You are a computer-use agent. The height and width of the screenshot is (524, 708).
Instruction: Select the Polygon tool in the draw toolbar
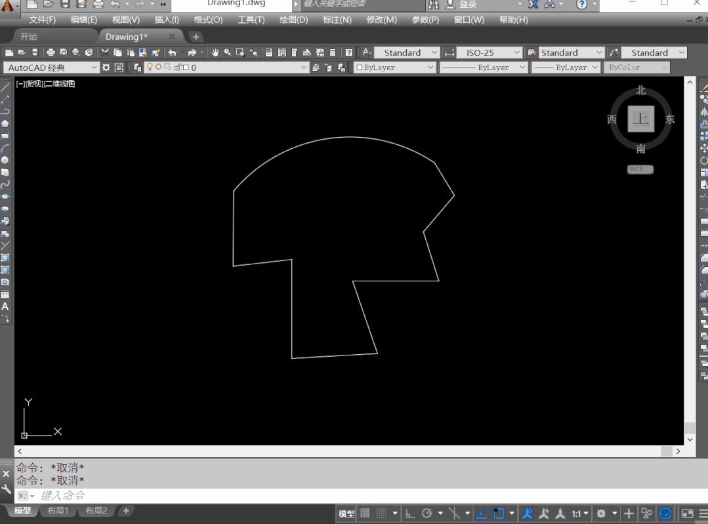pos(5,123)
